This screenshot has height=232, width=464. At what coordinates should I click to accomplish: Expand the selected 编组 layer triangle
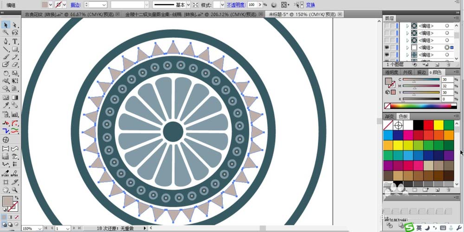(x=407, y=48)
